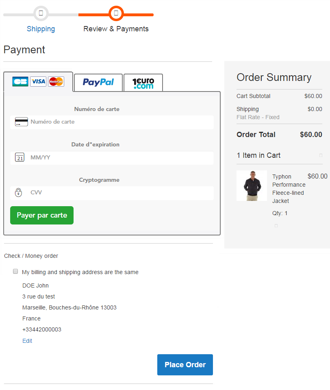Select the 1euro.com payment tab
This screenshot has height=390, width=330.
[x=143, y=83]
